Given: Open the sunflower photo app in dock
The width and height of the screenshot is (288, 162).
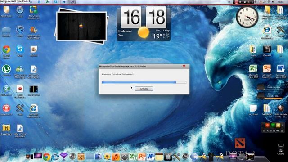Looking at the screenshot, I should pos(107,157).
